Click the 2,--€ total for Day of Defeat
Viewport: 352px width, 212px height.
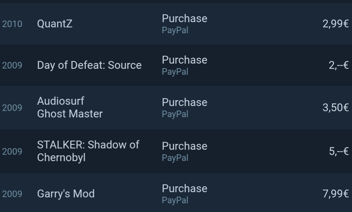point(339,65)
